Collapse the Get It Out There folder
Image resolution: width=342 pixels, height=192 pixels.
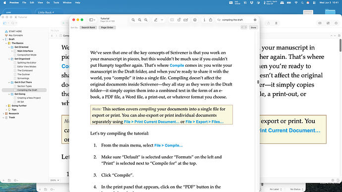[x=9, y=82]
